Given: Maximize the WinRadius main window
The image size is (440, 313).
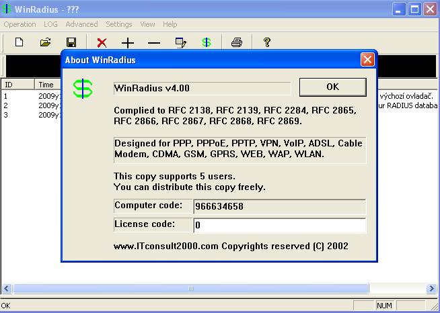Looking at the screenshot, I should (414, 9).
